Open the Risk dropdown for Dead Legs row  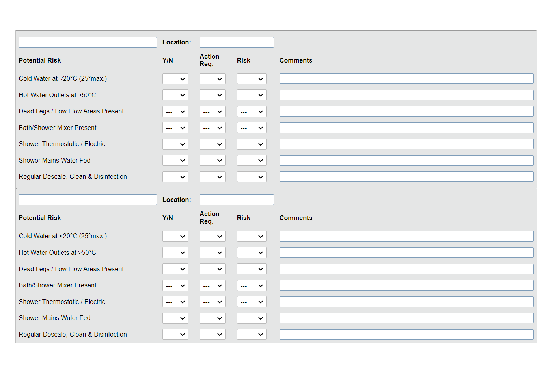(x=252, y=111)
